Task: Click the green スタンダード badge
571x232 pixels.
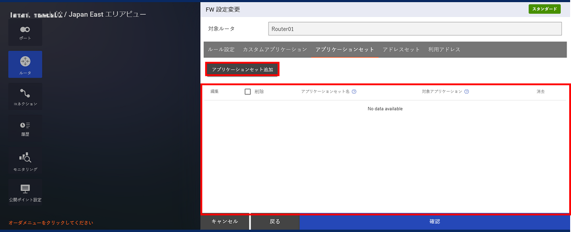Action: click(545, 9)
